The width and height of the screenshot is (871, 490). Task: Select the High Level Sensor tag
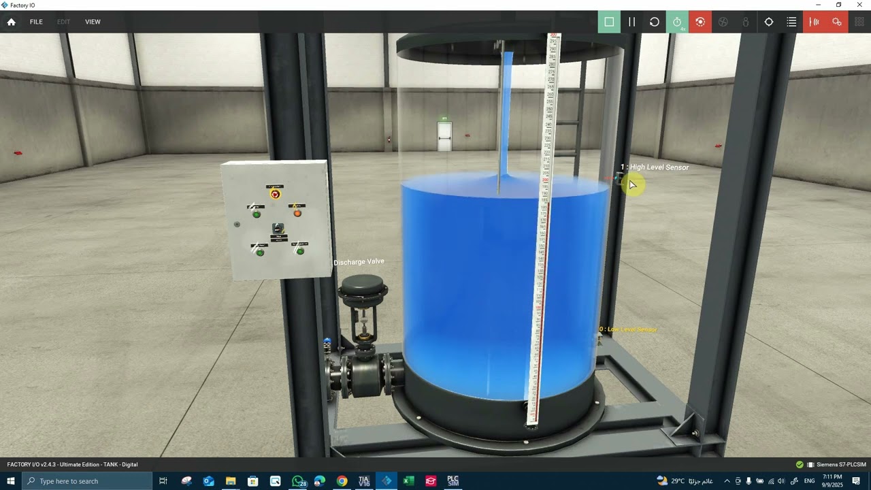coord(655,167)
